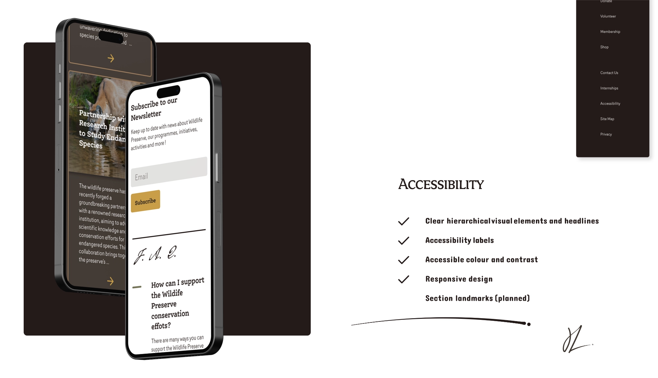Click the Site Map navigation item

(x=607, y=119)
